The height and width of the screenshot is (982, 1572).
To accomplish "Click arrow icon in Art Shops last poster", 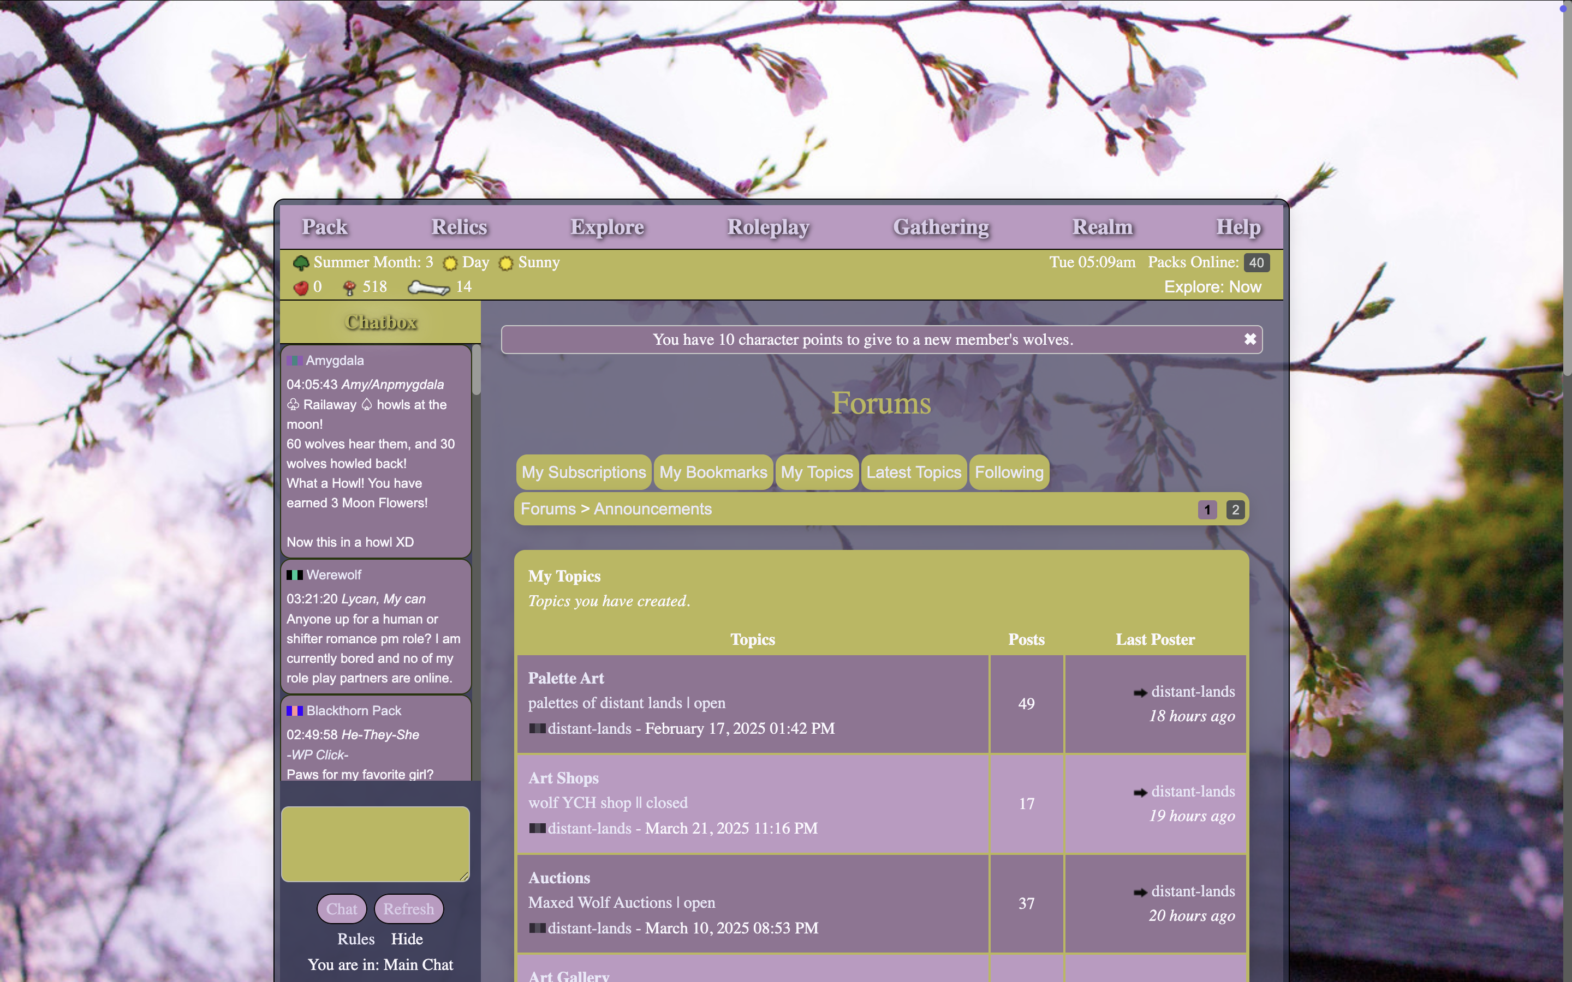I will point(1140,792).
